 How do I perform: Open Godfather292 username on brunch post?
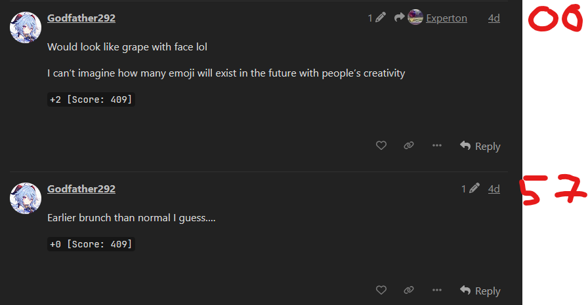pyautogui.click(x=81, y=189)
